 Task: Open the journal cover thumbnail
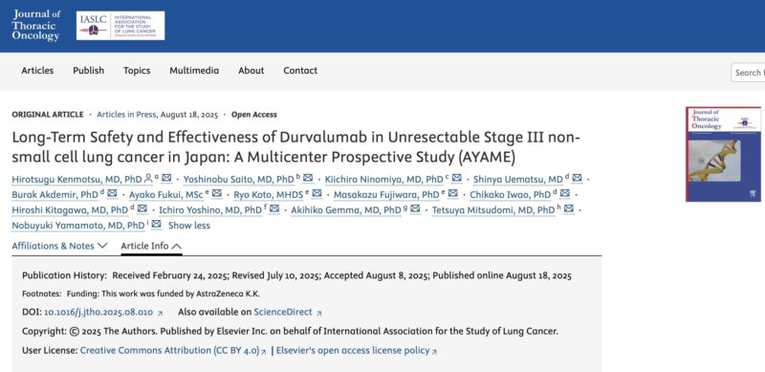(x=723, y=154)
